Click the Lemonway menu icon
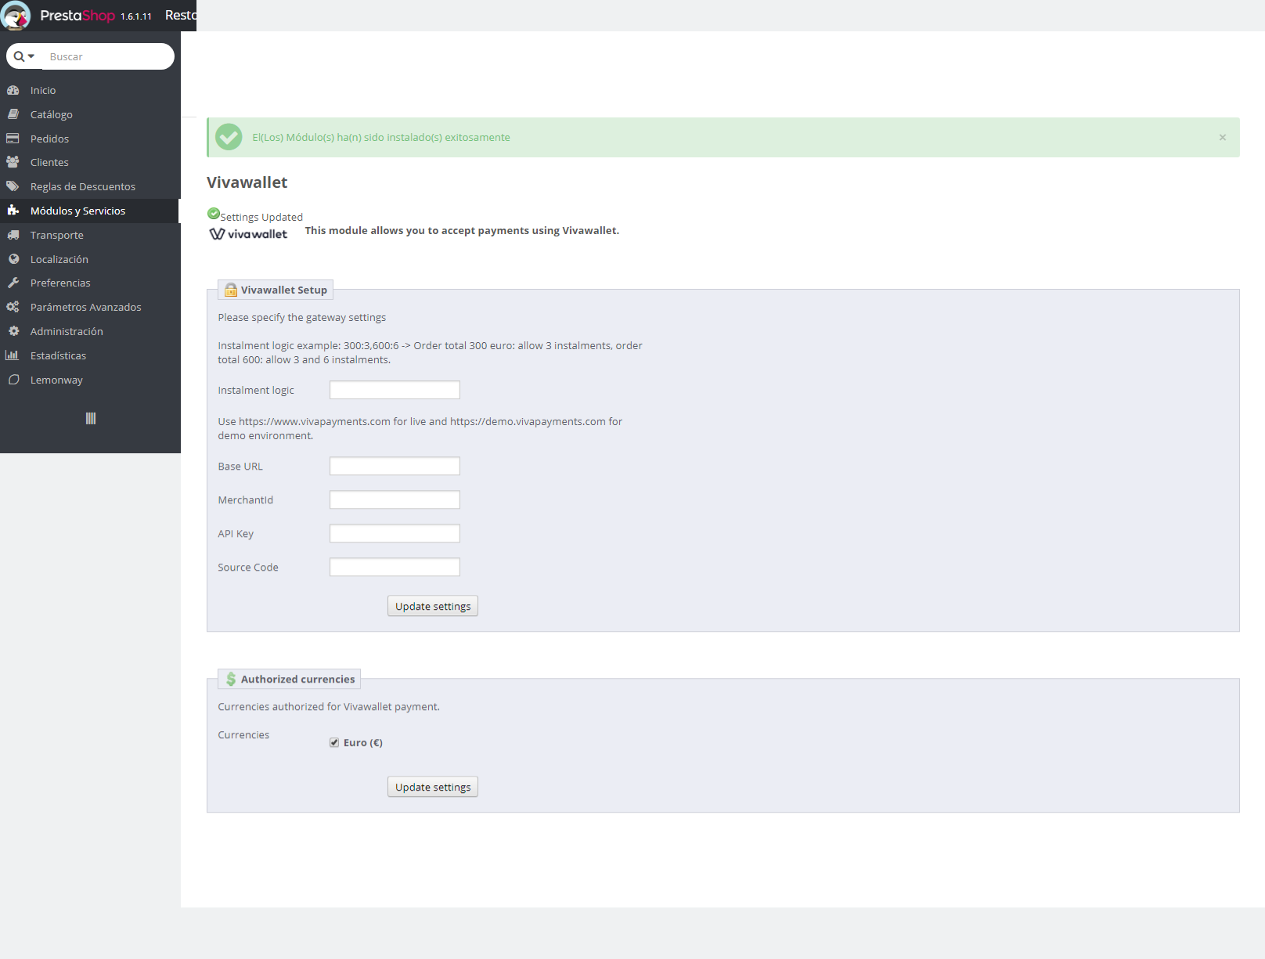 click(13, 380)
